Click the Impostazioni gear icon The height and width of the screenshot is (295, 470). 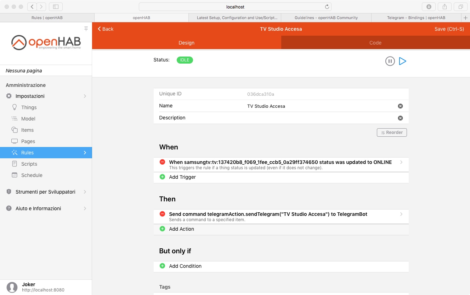pos(9,96)
